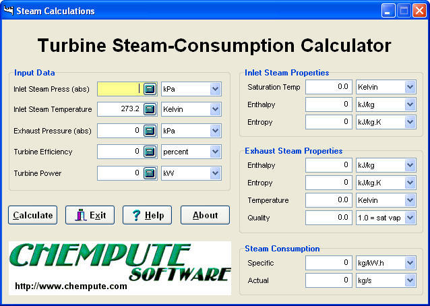Expand Turbine Power kW unit dropdown
This screenshot has width=430, height=306.
[x=215, y=174]
